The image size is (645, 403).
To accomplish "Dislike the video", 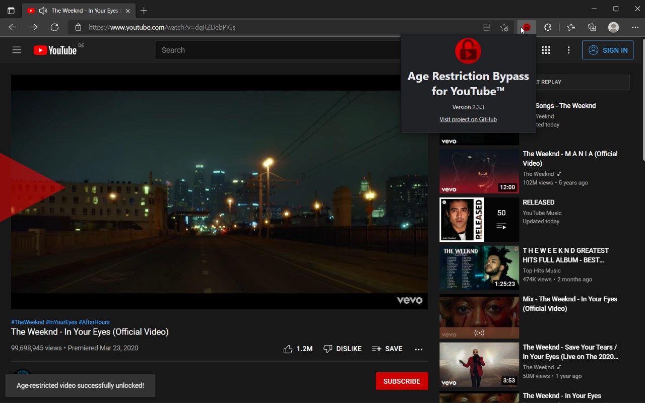I will (342, 349).
